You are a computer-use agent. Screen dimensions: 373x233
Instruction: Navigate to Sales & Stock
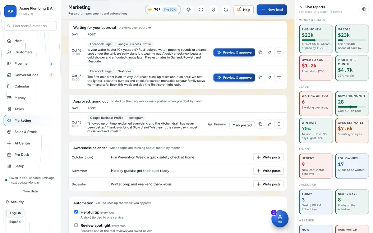coord(30,132)
